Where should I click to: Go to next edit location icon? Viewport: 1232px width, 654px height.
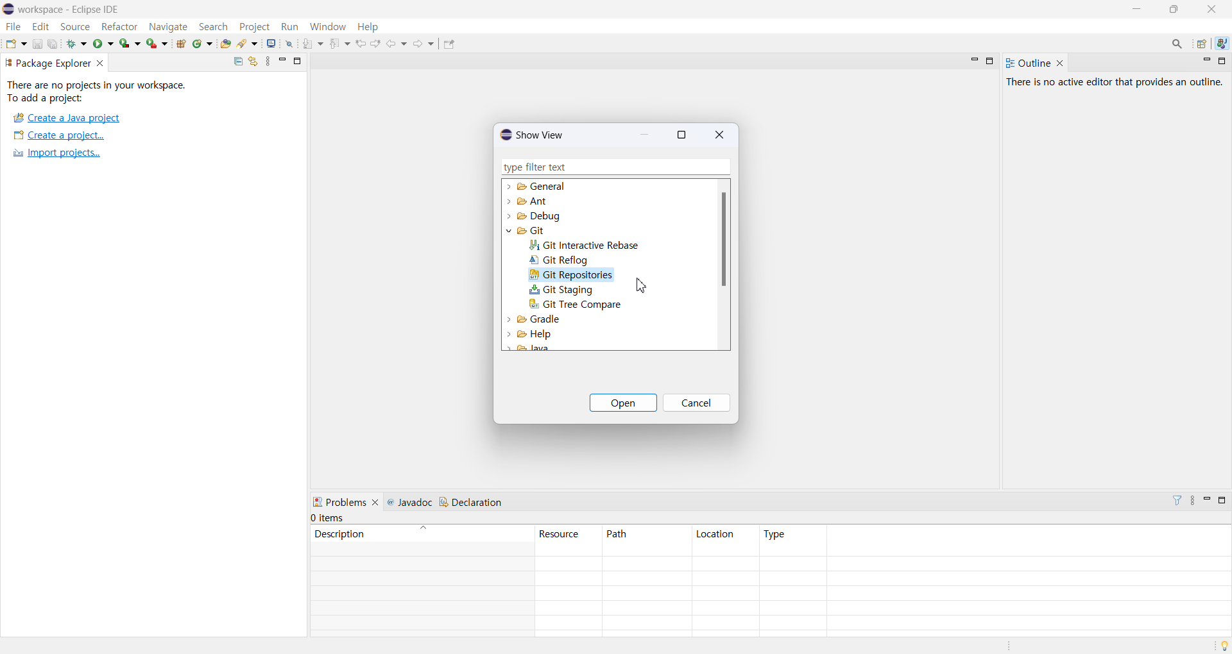click(x=376, y=44)
